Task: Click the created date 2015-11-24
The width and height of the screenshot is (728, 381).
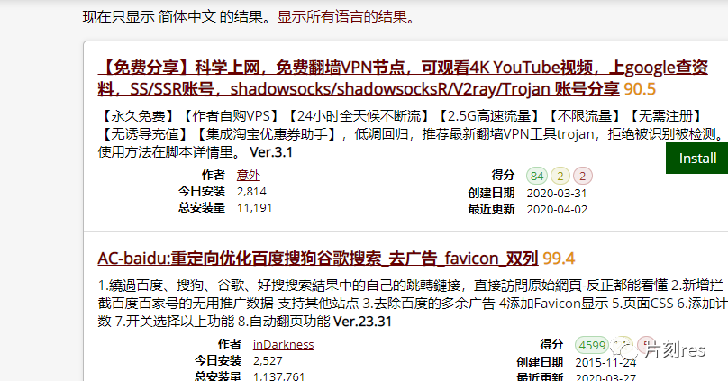Action: click(x=605, y=362)
